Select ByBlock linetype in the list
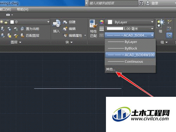This screenshot has width=176, height=132. tap(130, 48)
